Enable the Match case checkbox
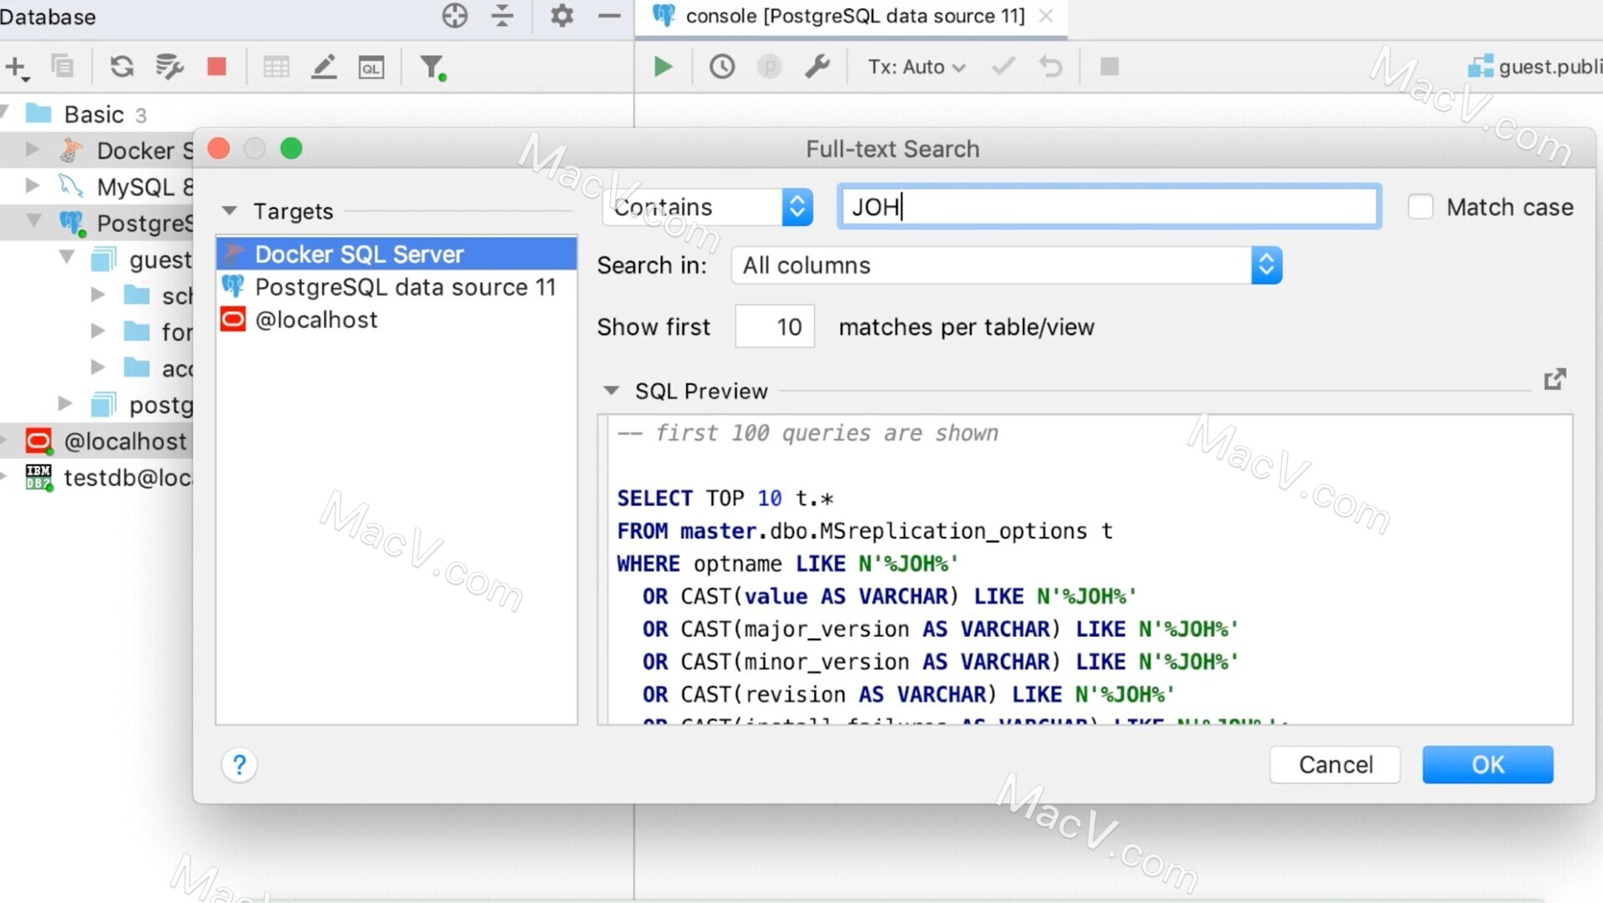The height and width of the screenshot is (903, 1603). pos(1420,207)
